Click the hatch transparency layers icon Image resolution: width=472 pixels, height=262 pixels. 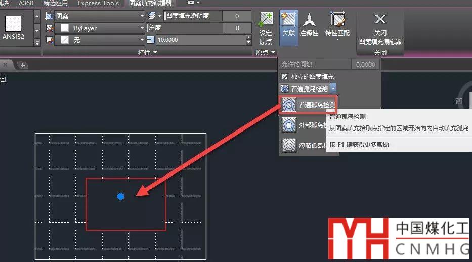coord(153,16)
